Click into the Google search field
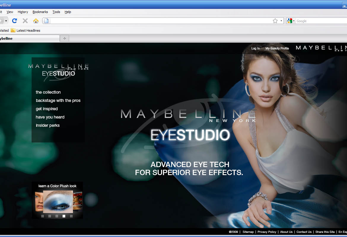The height and width of the screenshot is (237, 347). click(x=320, y=21)
